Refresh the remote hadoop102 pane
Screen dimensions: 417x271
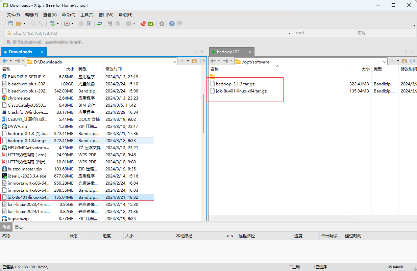pos(413,61)
